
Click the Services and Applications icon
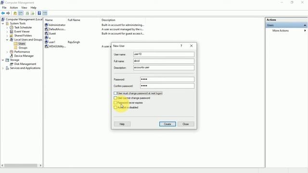click(x=7, y=68)
